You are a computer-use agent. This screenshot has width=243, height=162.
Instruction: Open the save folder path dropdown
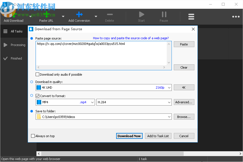point(103,117)
